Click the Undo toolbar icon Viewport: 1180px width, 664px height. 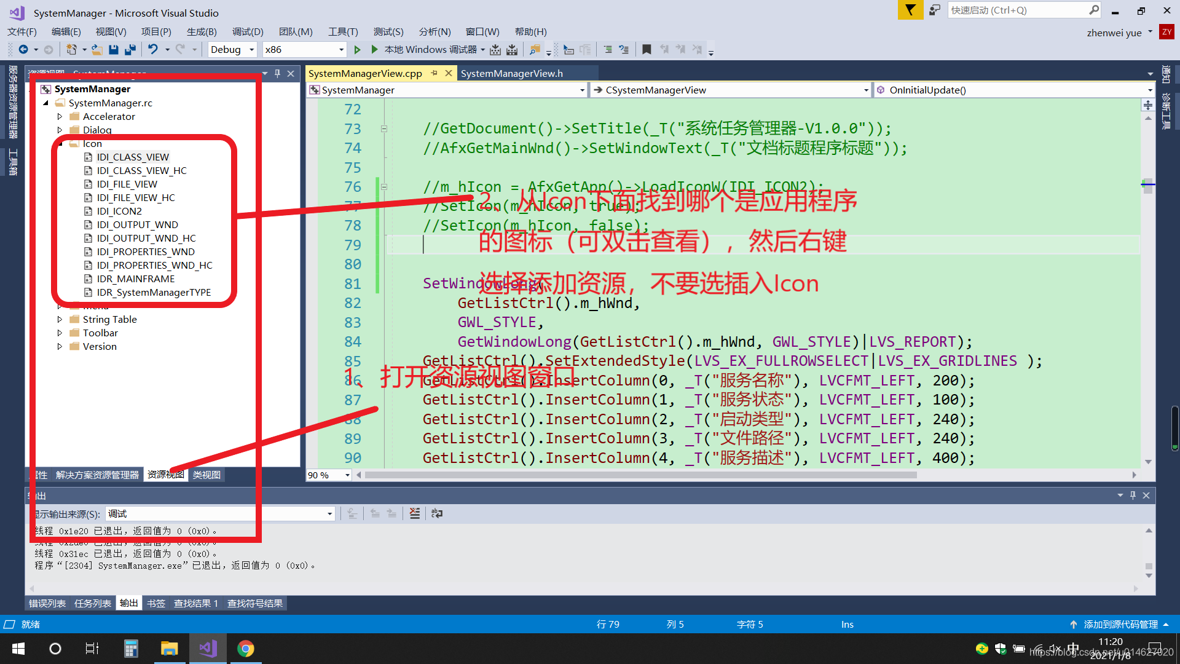[153, 50]
